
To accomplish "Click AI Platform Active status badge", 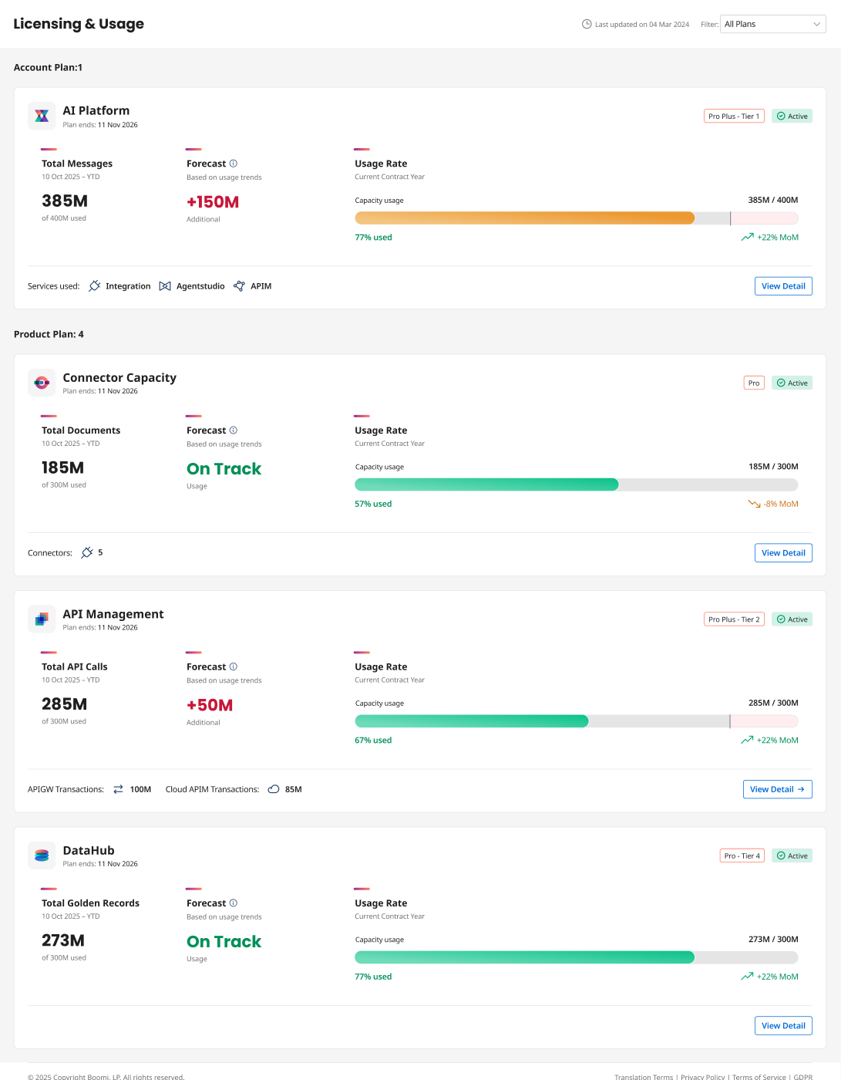I will (x=792, y=116).
